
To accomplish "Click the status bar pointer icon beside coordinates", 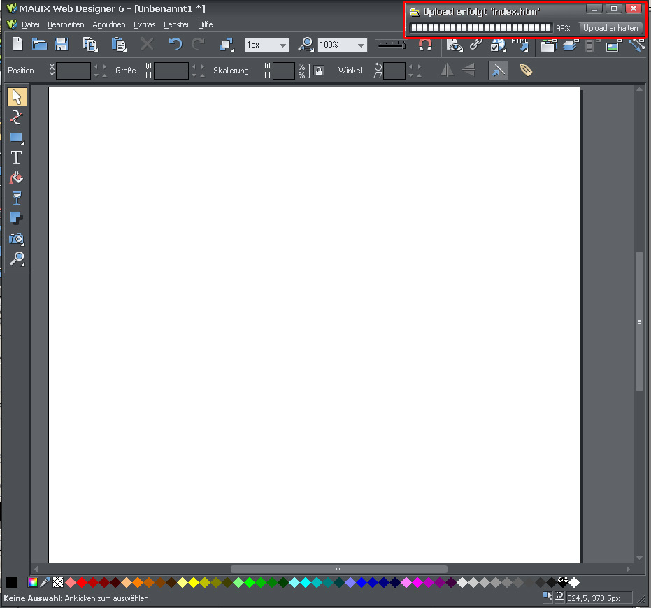I will (548, 597).
